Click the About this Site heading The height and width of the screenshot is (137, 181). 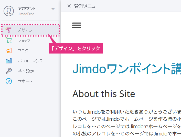pyautogui.click(x=104, y=94)
